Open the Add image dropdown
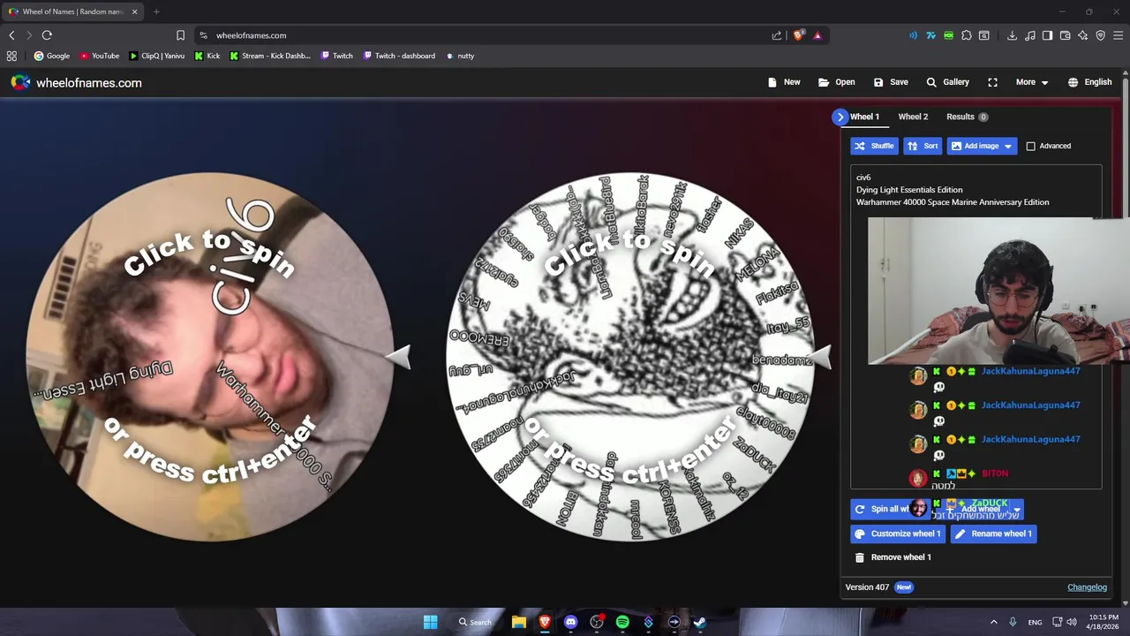The height and width of the screenshot is (636, 1130). (x=982, y=146)
